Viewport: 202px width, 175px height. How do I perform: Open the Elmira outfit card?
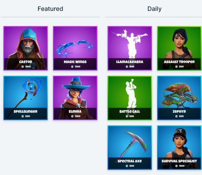75,98
